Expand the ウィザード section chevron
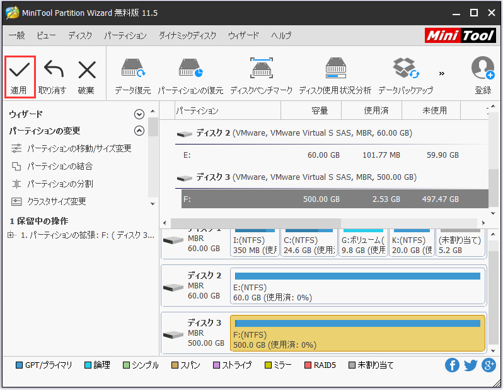This screenshot has height=390, width=503. click(x=139, y=114)
